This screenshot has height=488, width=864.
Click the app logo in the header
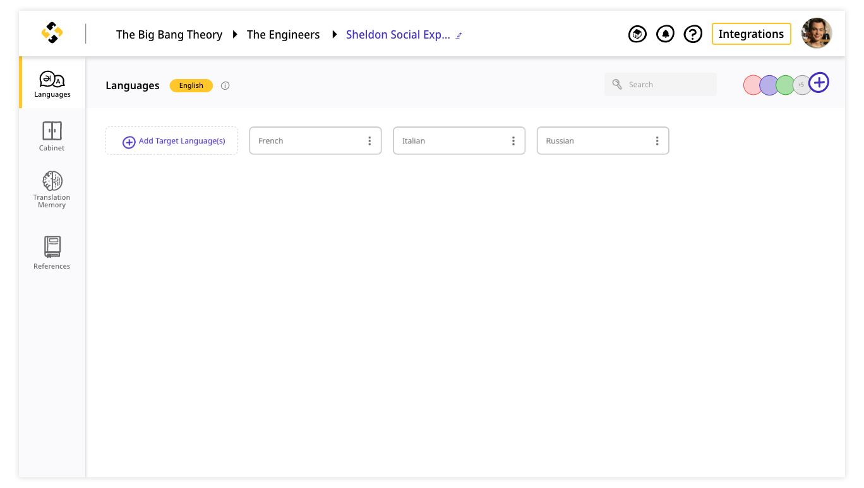52,33
